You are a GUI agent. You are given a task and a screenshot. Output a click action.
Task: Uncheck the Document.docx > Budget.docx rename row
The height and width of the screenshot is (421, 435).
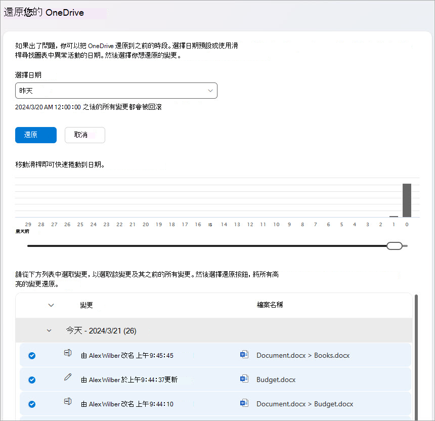[32, 404]
